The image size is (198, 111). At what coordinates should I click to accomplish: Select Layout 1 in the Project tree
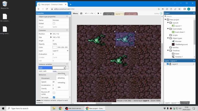178,26
